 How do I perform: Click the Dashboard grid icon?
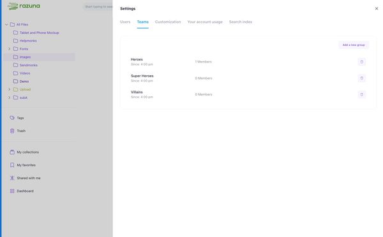[x=12, y=191]
